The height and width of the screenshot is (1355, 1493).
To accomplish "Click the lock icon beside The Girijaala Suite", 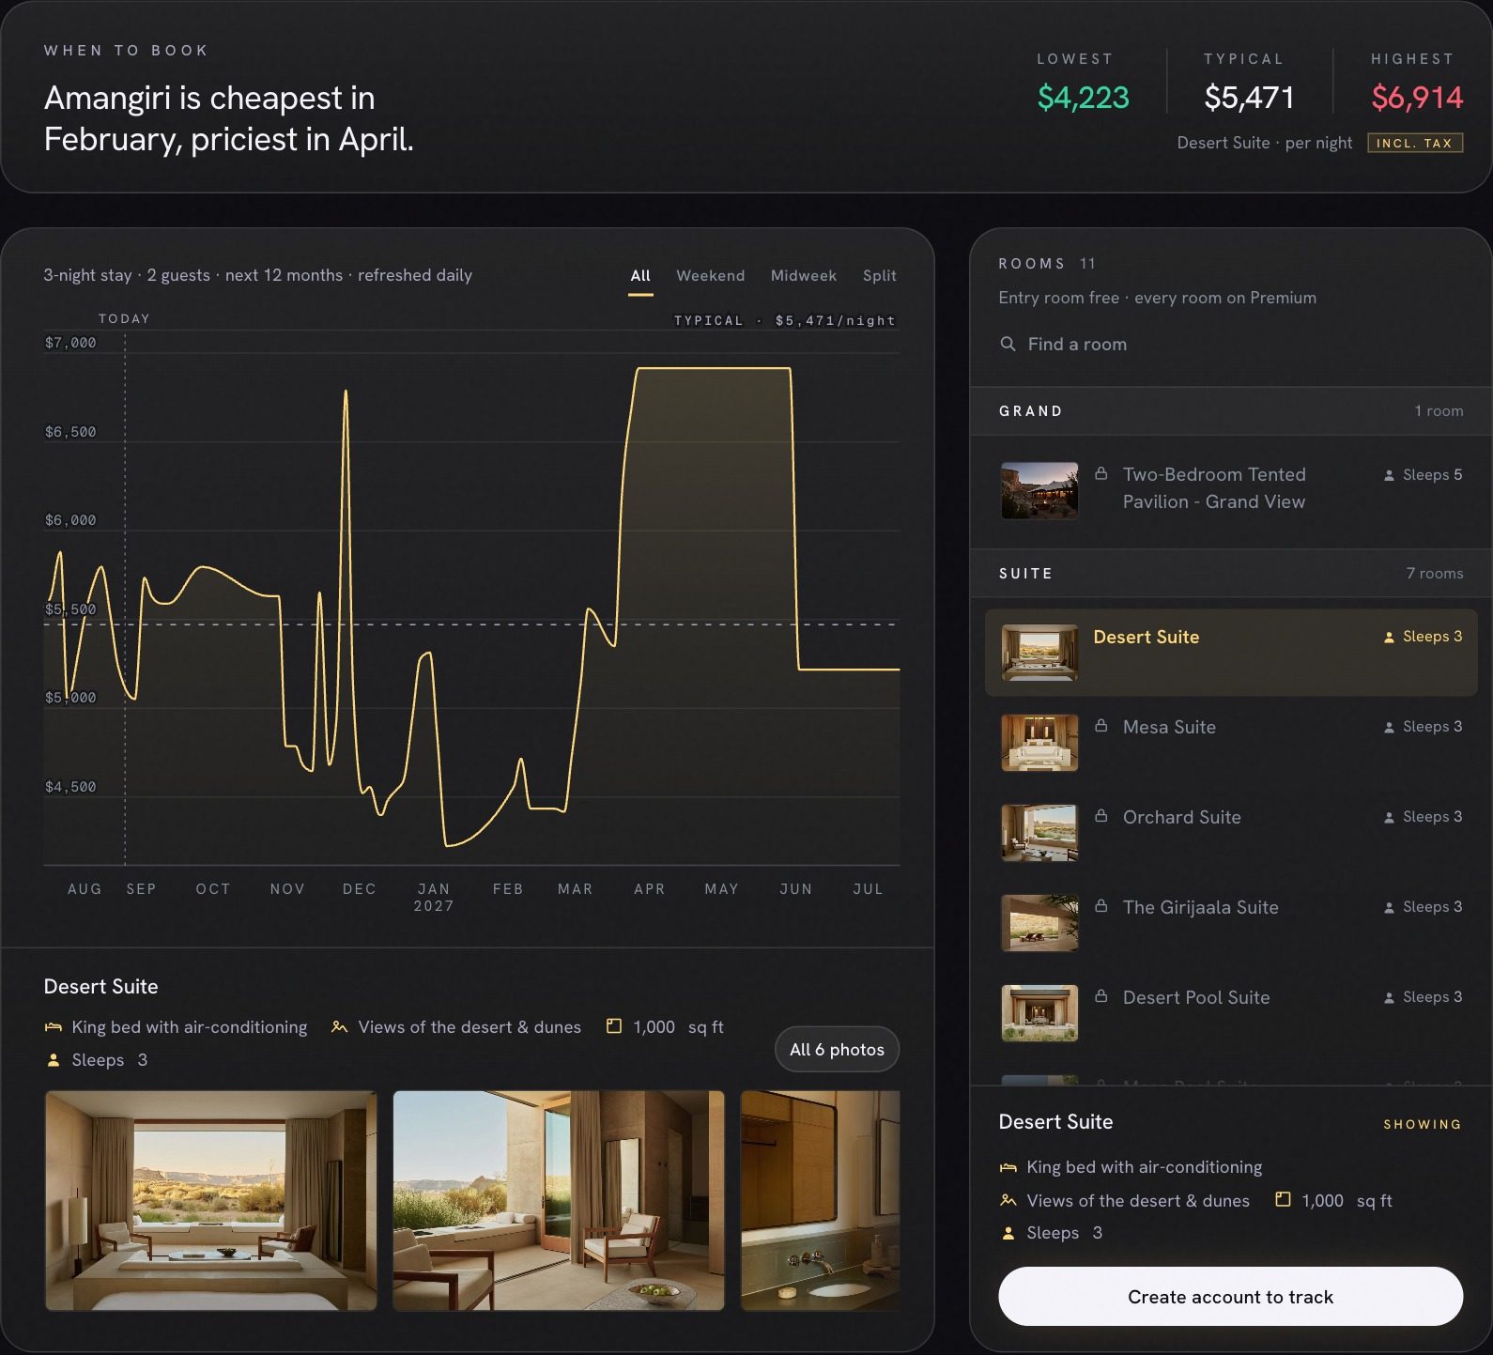I will [x=1101, y=906].
